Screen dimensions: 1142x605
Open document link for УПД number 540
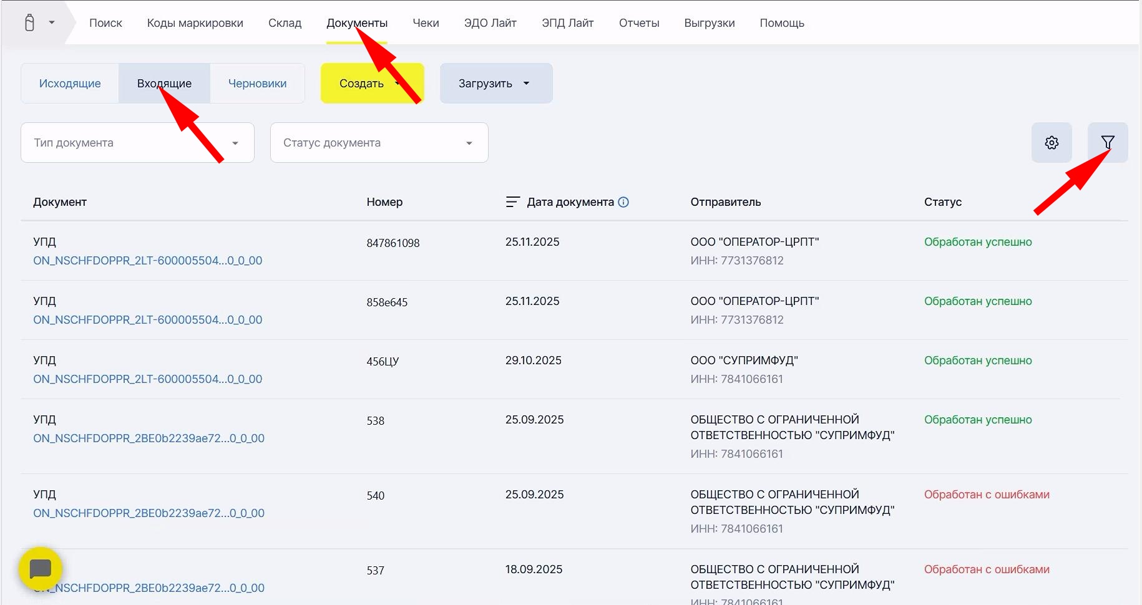149,513
